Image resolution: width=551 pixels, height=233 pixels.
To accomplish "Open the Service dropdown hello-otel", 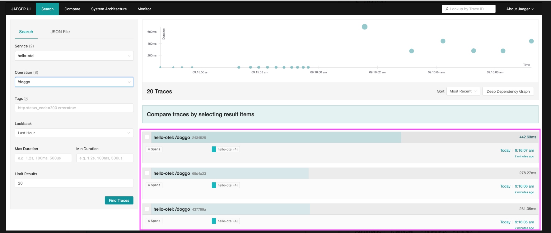I will pyautogui.click(x=74, y=56).
